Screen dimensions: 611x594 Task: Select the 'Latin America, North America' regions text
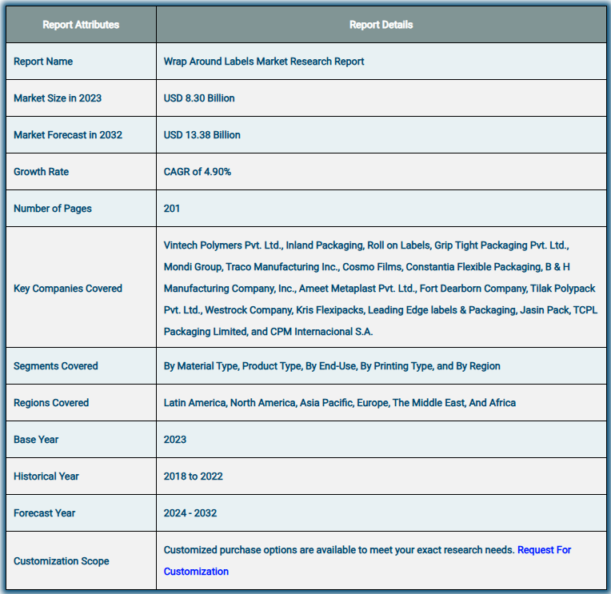click(x=340, y=403)
